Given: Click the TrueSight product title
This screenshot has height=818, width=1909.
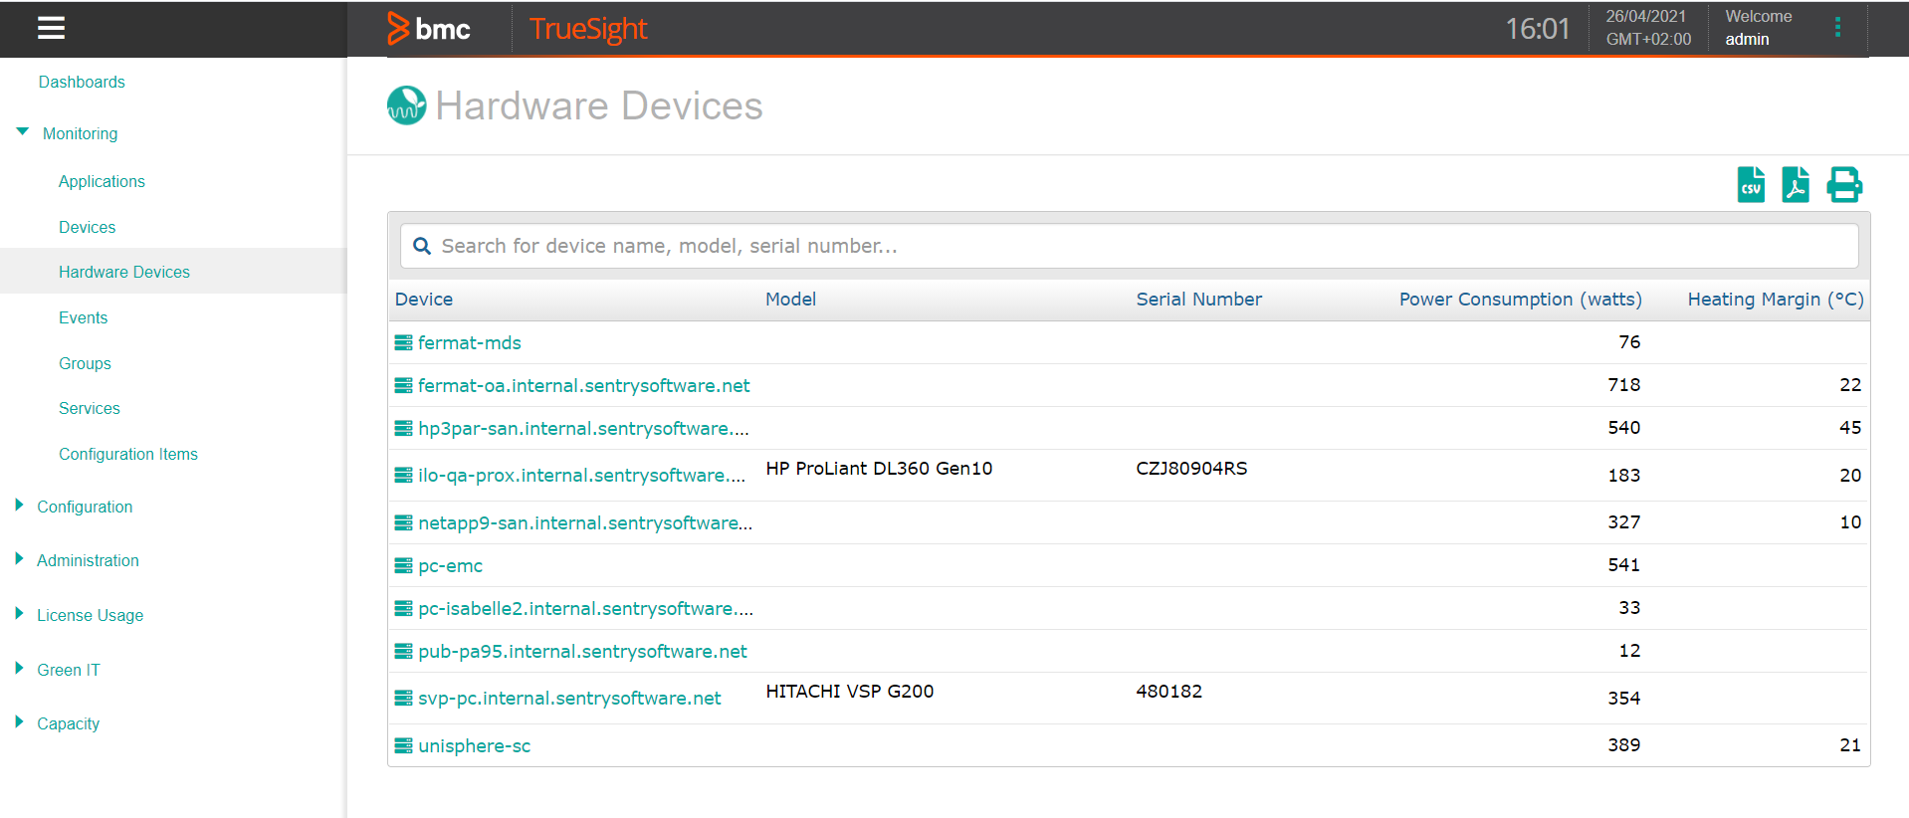Looking at the screenshot, I should (x=588, y=28).
